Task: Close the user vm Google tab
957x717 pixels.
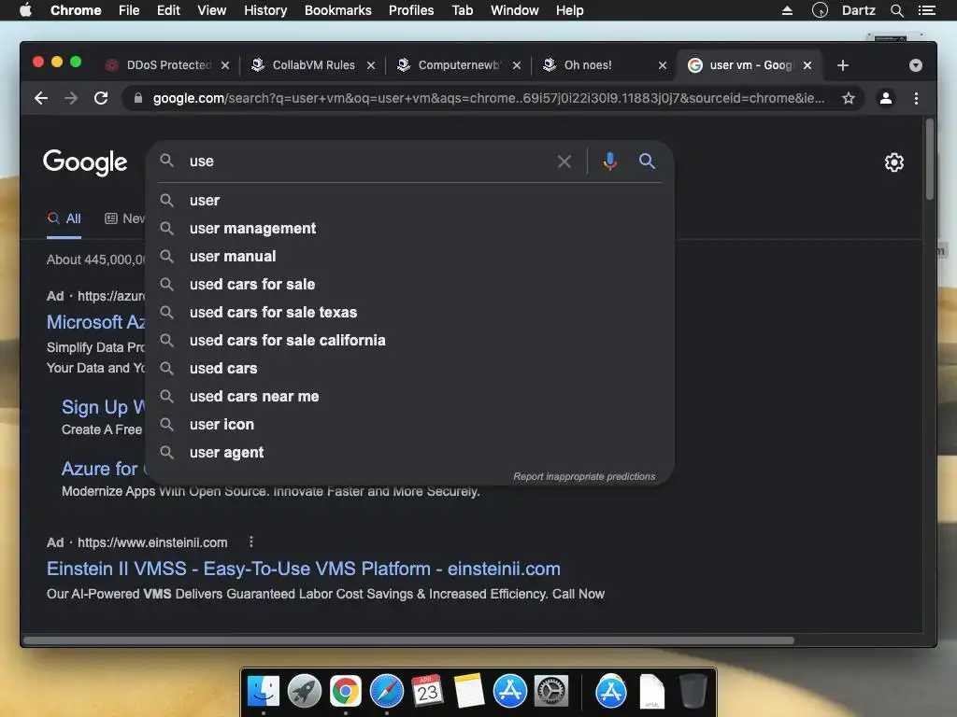Action: (x=807, y=65)
